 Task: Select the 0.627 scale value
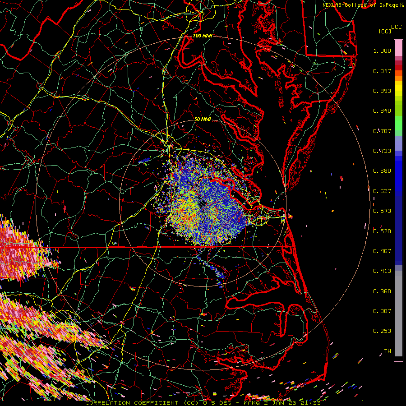pos(382,191)
